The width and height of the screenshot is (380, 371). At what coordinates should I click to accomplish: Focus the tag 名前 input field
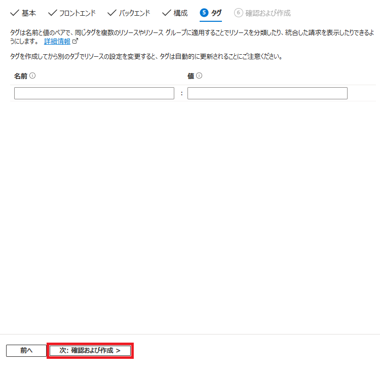94,93
